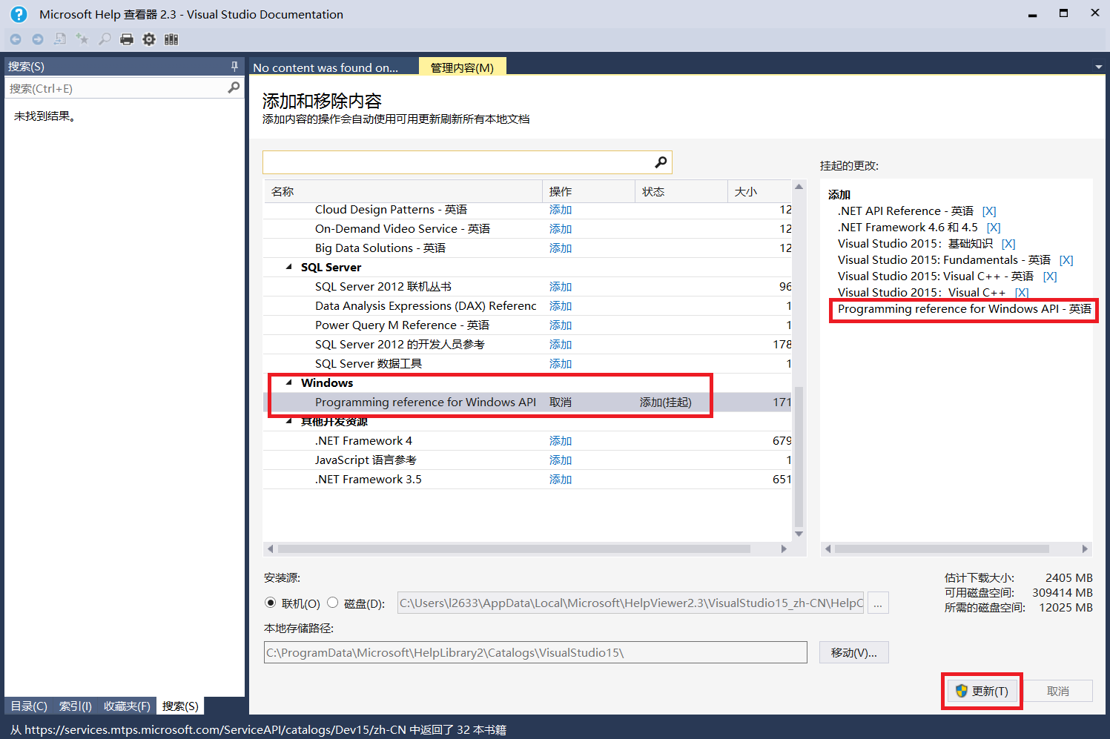1110x739 pixels.
Task: Click 取消 button beside 更新
Action: [x=1058, y=691]
